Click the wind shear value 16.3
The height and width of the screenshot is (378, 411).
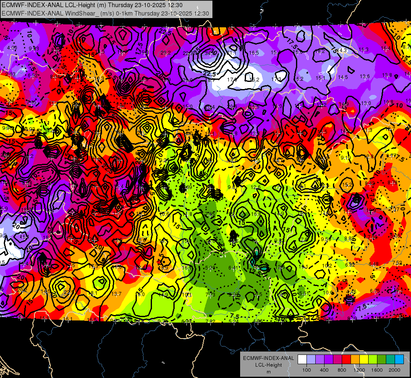[x=364, y=49]
